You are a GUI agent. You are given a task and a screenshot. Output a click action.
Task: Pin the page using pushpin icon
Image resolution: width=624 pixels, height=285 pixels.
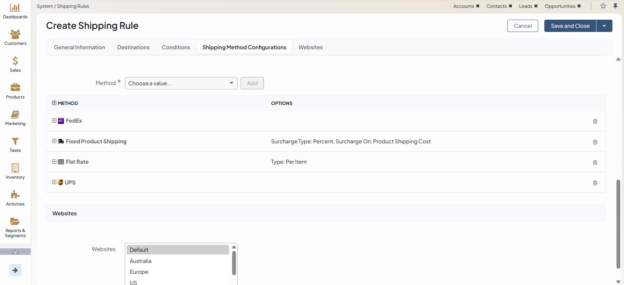(x=615, y=6)
